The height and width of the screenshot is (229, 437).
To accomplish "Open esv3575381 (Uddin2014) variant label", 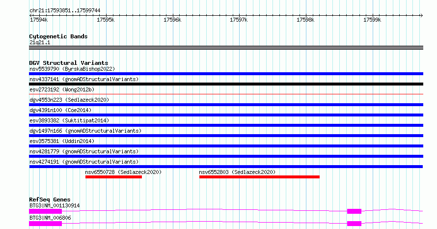I will click(62, 141).
